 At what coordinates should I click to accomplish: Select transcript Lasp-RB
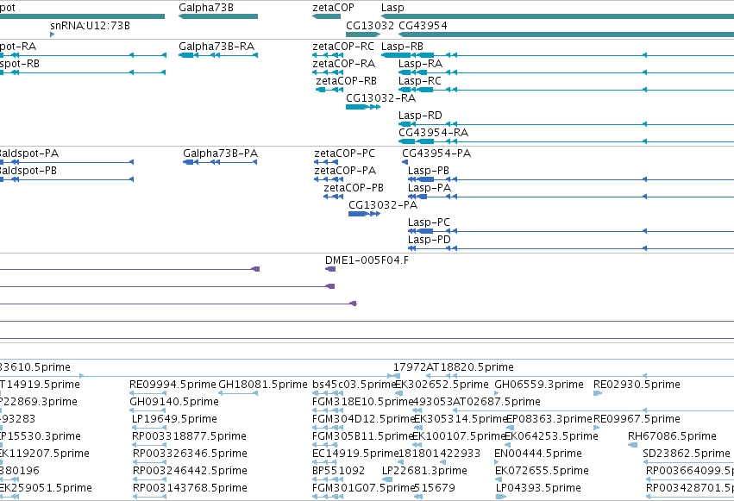coord(402,47)
